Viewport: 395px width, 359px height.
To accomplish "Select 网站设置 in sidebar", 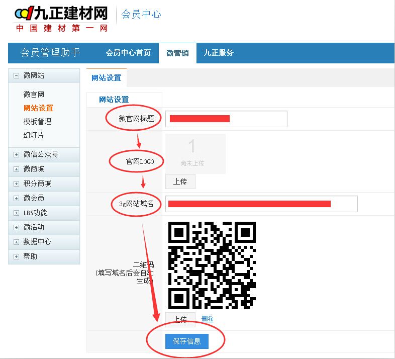I will click(x=38, y=108).
